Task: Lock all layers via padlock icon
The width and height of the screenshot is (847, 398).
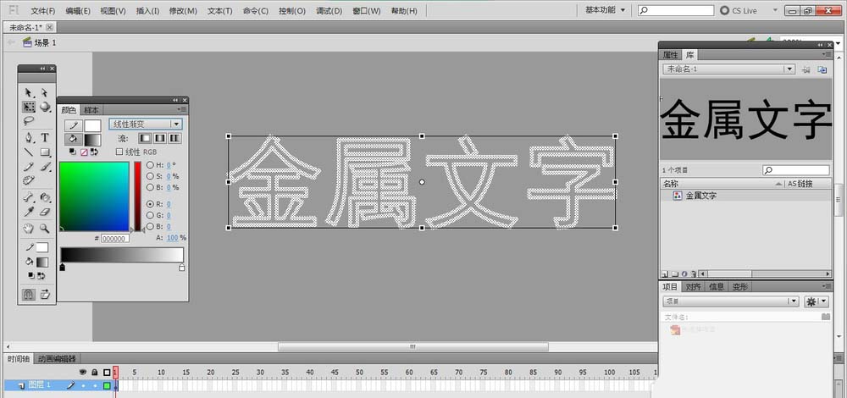Action: (95, 372)
